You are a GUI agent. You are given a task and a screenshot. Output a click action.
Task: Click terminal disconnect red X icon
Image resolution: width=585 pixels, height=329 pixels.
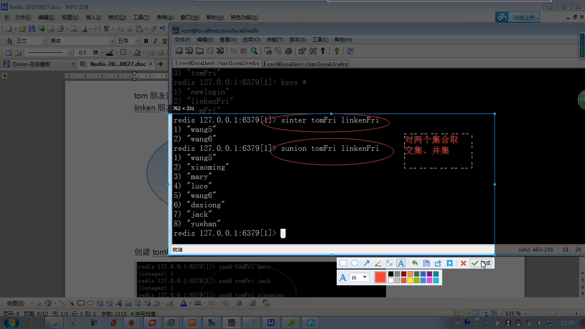pyautogui.click(x=220, y=51)
